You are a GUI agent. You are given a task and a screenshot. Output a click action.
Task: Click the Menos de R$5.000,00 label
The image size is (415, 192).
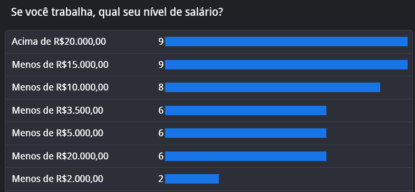point(57,133)
